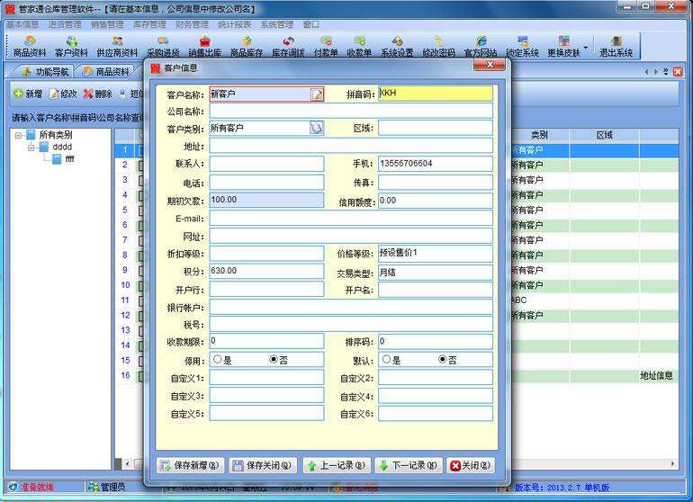This screenshot has width=693, height=502.
Task: Click 删除 button in customer list toolbar
Action: click(98, 94)
